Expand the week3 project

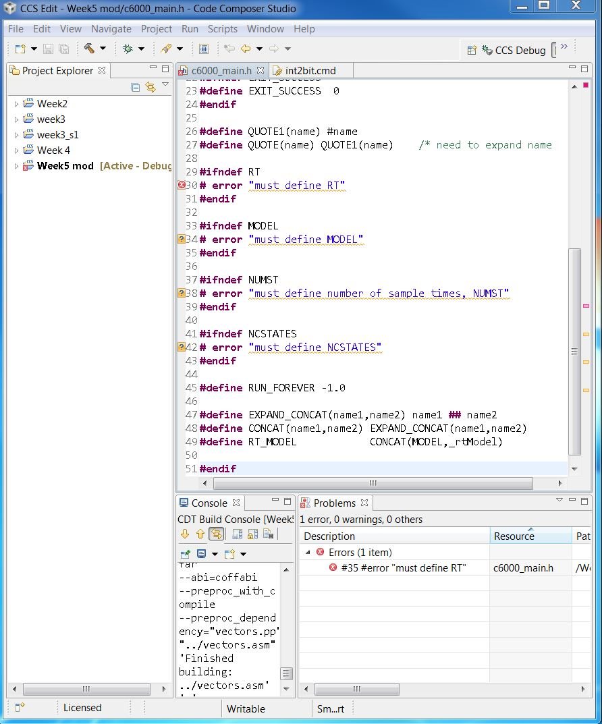tap(16, 119)
